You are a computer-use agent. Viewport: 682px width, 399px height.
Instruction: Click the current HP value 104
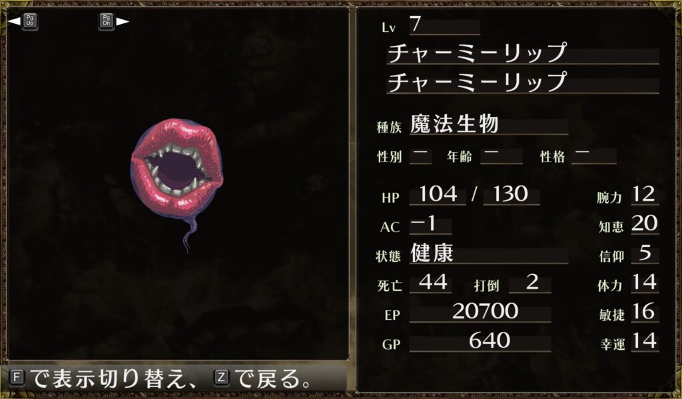pos(438,194)
